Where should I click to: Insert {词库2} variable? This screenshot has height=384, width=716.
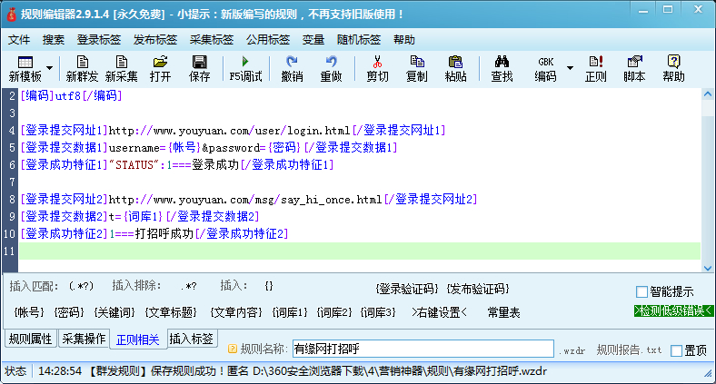click(334, 312)
